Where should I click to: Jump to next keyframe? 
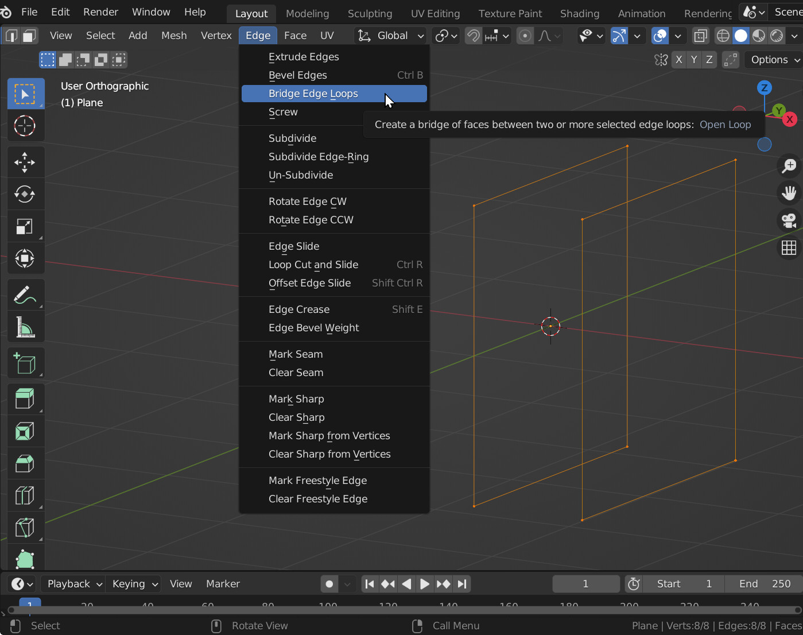443,584
